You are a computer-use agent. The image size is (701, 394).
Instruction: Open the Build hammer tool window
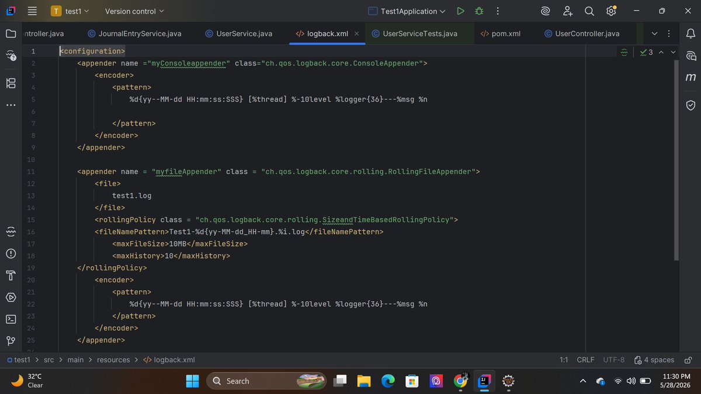(11, 275)
